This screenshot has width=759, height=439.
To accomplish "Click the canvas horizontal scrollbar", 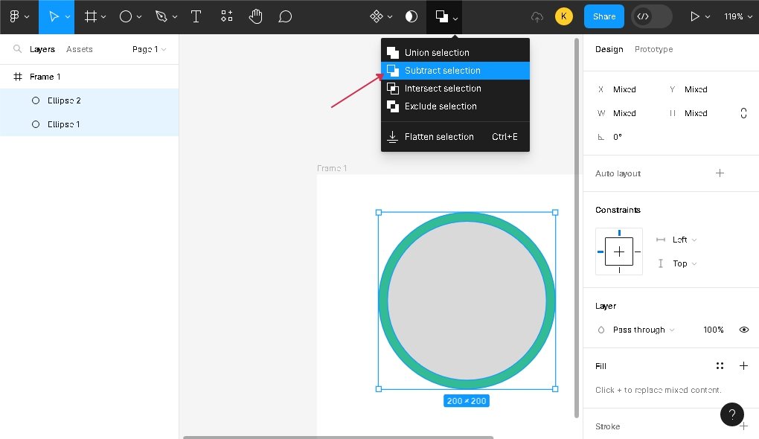I will click(338, 438).
